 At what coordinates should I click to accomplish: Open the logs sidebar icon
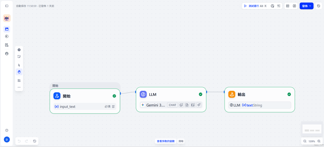click(7, 45)
